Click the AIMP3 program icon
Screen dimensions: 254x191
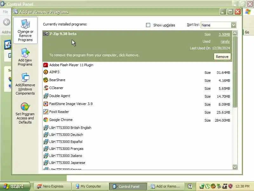click(46, 72)
